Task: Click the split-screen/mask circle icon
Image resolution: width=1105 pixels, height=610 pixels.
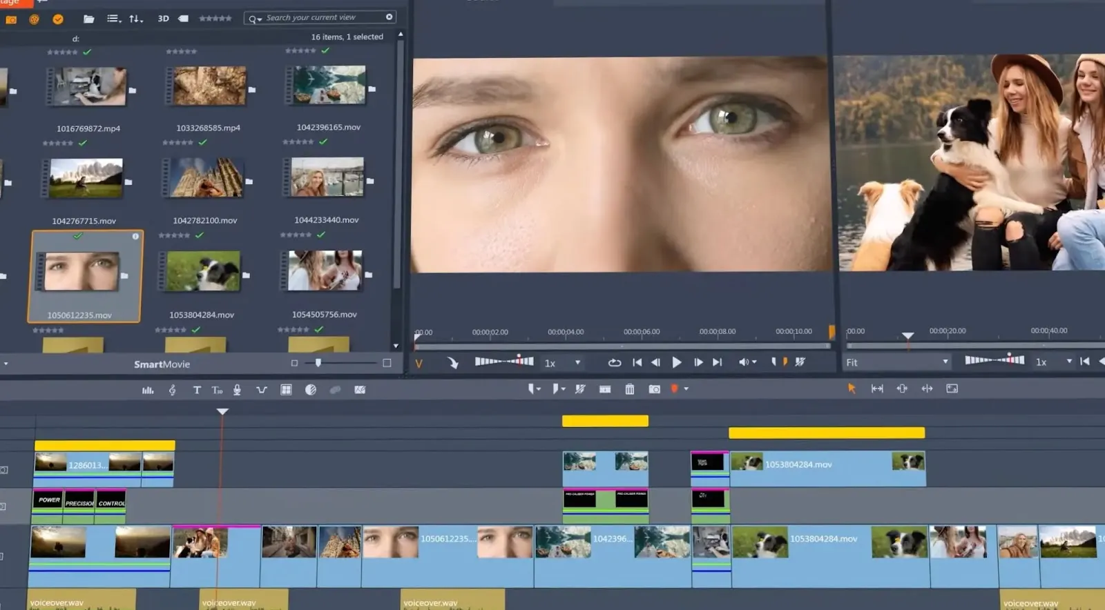Action: (x=311, y=390)
